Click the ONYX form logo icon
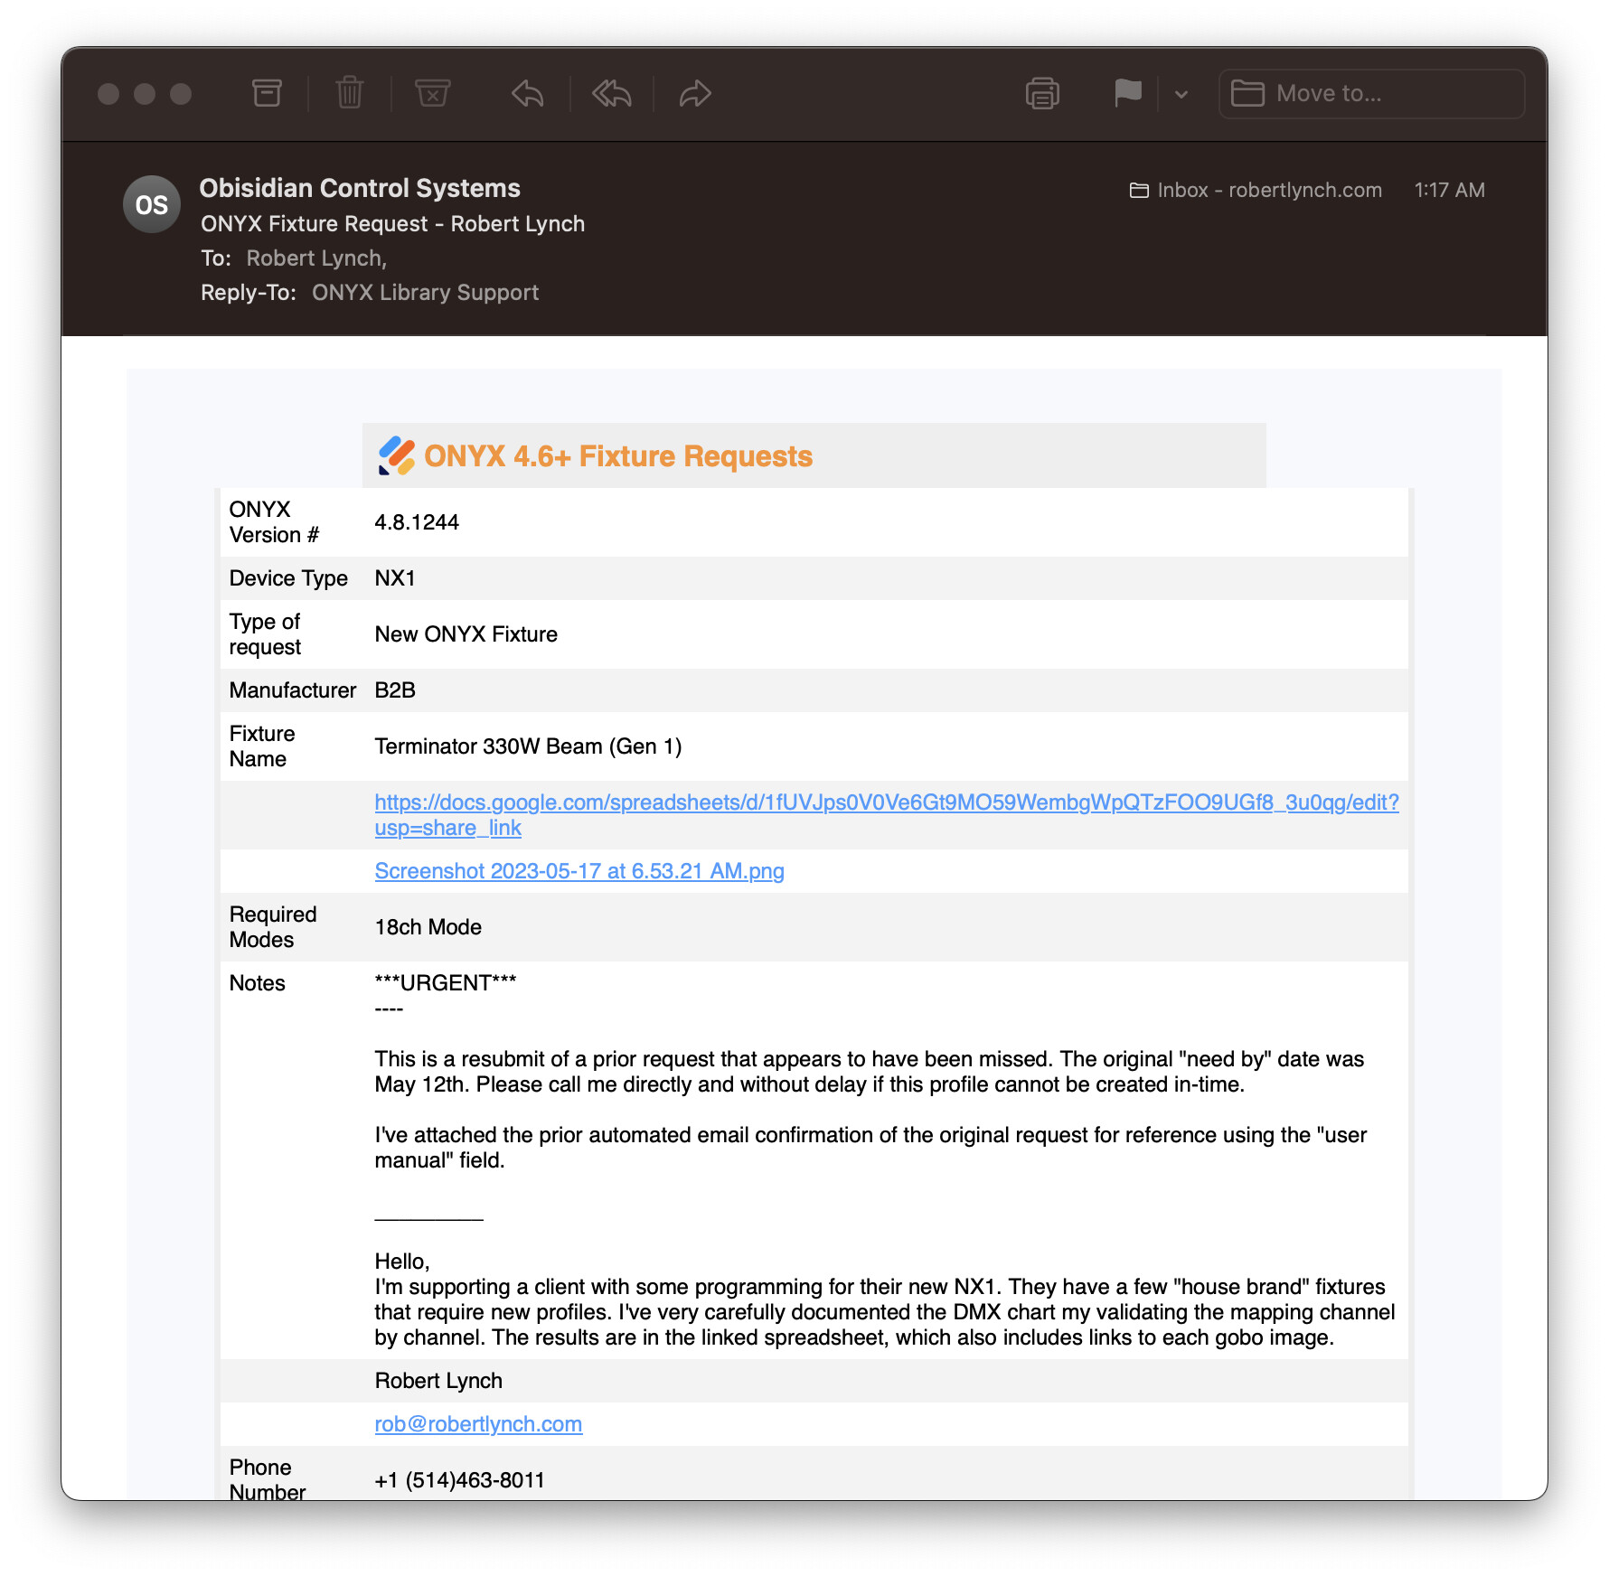This screenshot has height=1576, width=1609. coord(396,456)
